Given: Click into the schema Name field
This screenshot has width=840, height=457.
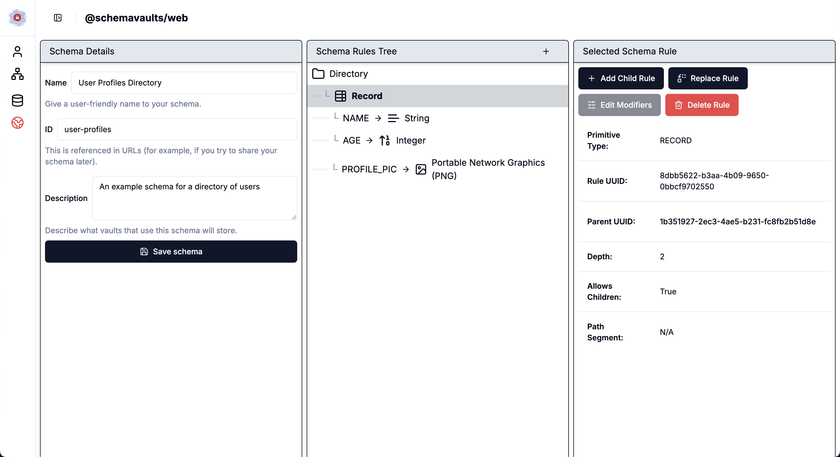Looking at the screenshot, I should 184,83.
